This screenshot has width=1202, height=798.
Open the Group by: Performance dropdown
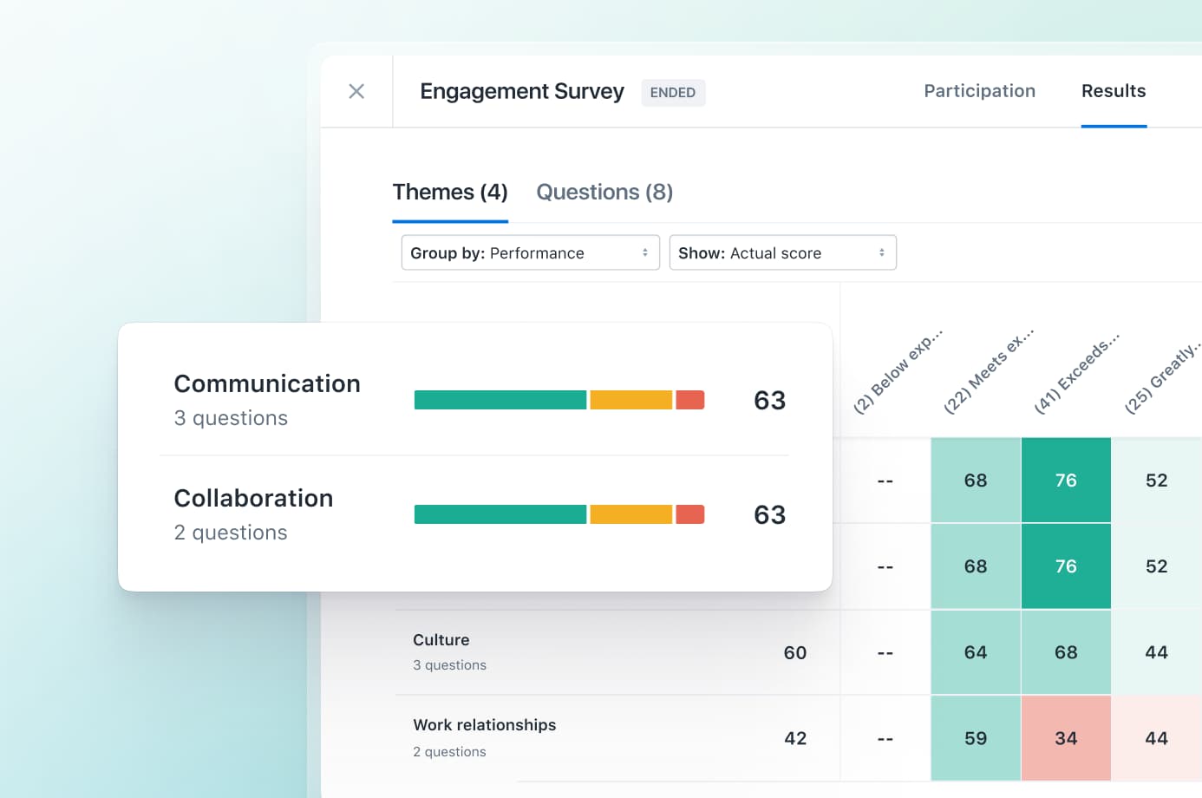530,252
